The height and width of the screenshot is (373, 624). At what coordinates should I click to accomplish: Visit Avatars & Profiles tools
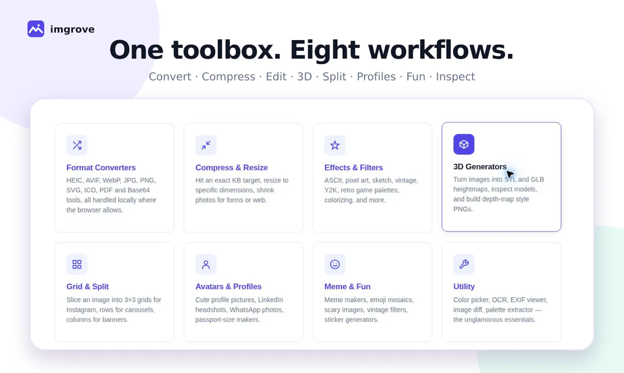pyautogui.click(x=229, y=286)
